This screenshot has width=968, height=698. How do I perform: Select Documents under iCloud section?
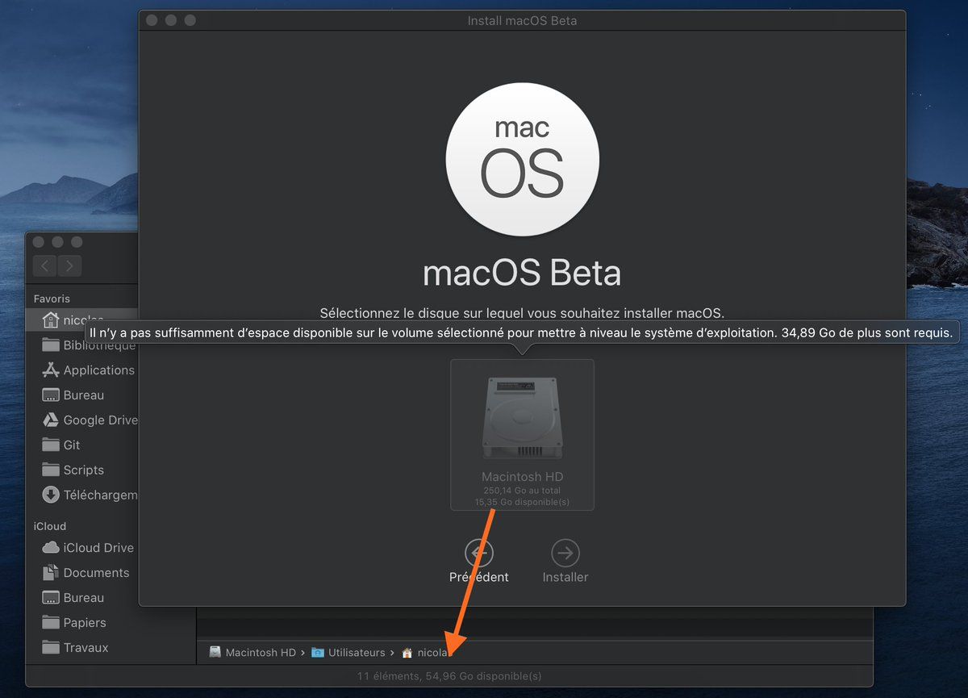[x=96, y=573]
